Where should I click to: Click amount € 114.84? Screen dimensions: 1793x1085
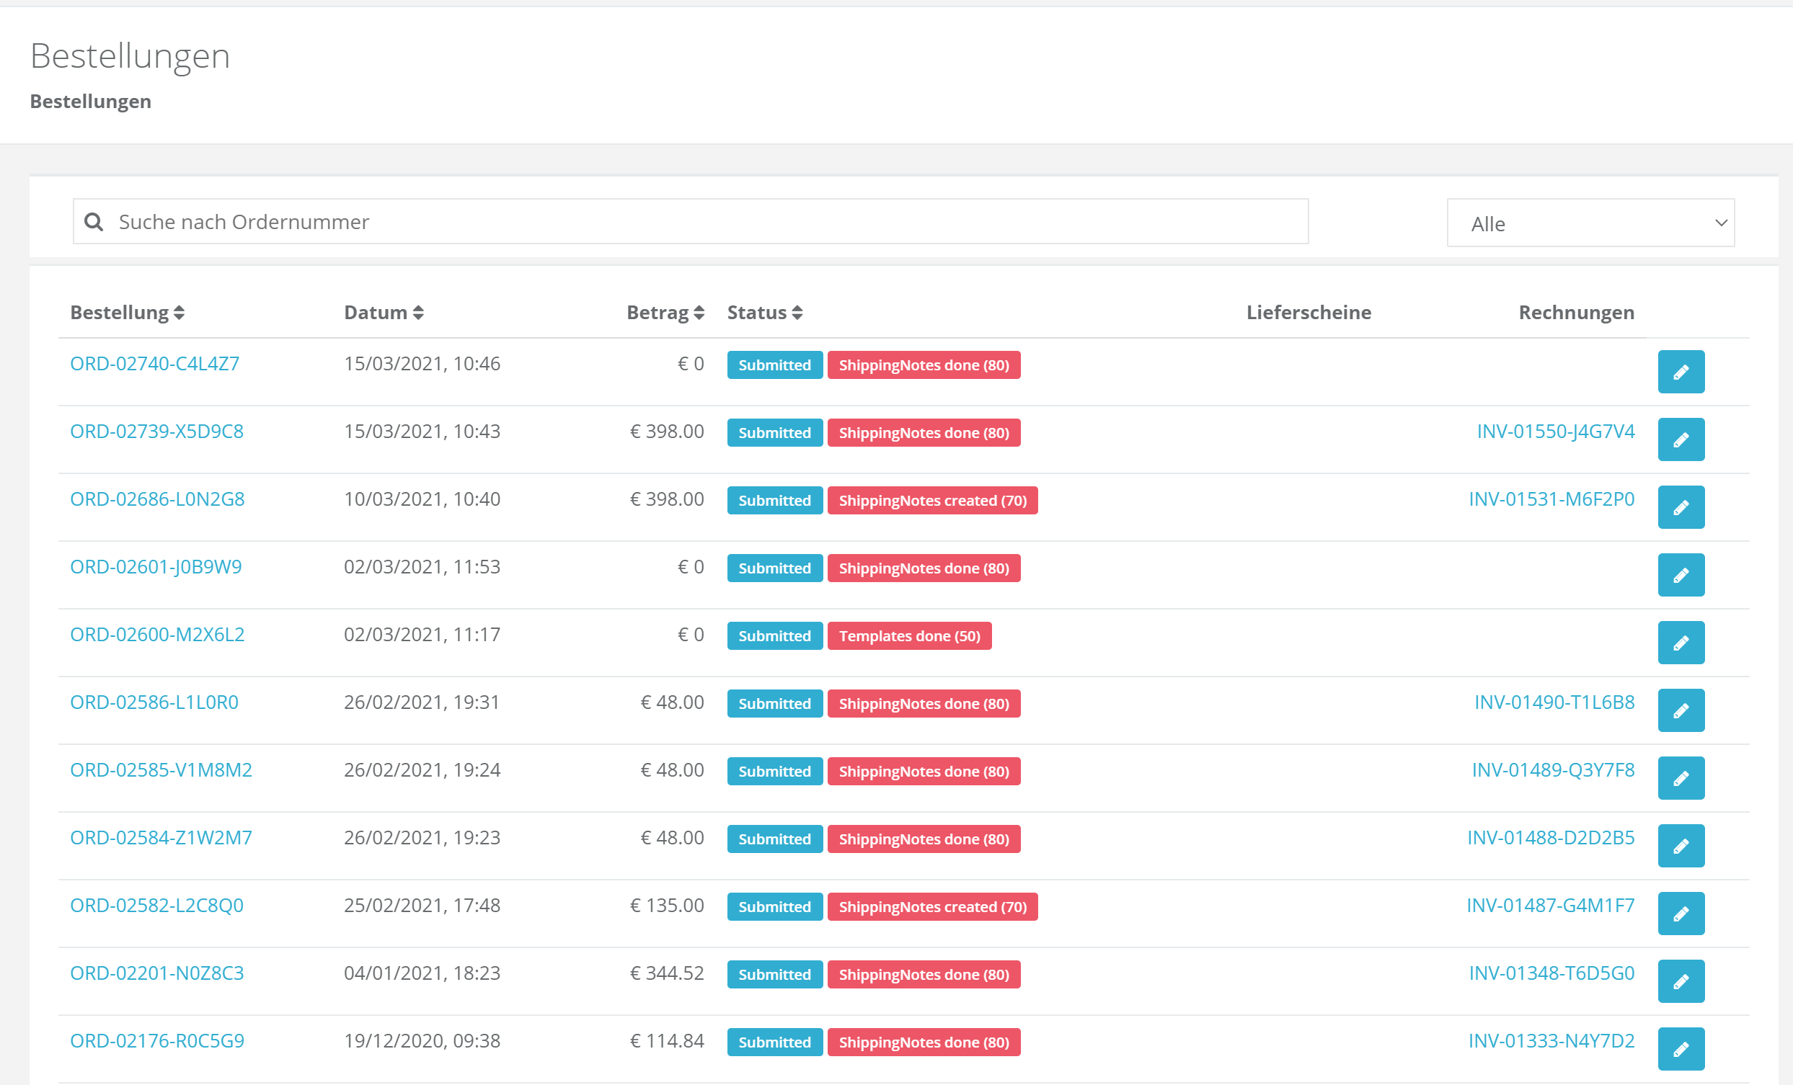click(x=667, y=1040)
